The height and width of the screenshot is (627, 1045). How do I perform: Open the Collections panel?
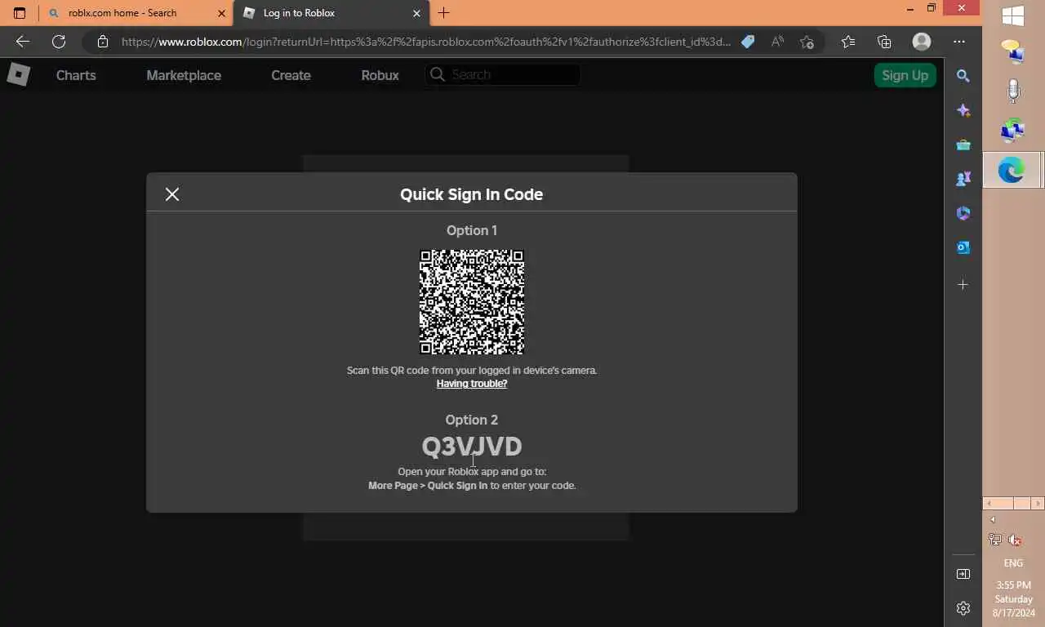pyautogui.click(x=884, y=42)
